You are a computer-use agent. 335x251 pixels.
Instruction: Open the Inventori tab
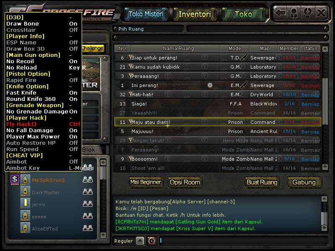tap(195, 14)
